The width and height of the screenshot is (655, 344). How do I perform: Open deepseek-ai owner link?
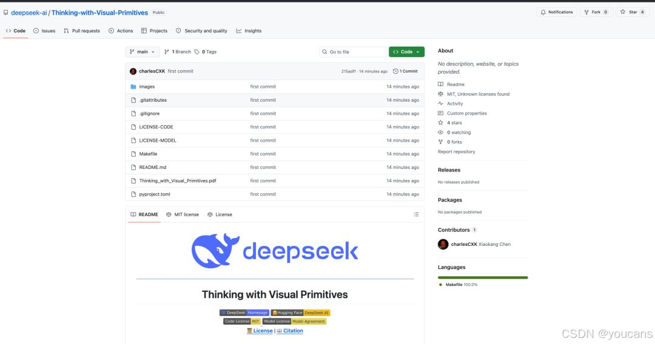point(29,13)
